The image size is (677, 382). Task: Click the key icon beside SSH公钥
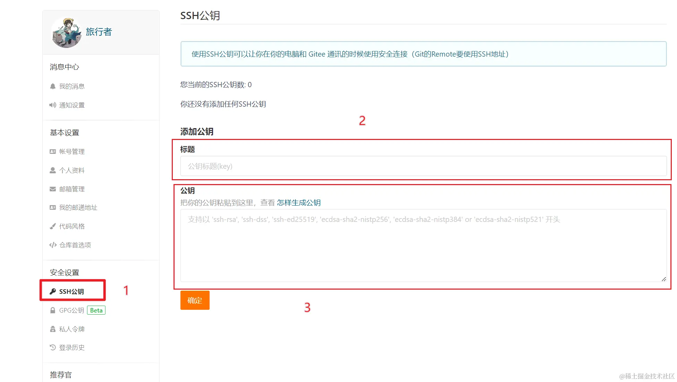click(53, 291)
